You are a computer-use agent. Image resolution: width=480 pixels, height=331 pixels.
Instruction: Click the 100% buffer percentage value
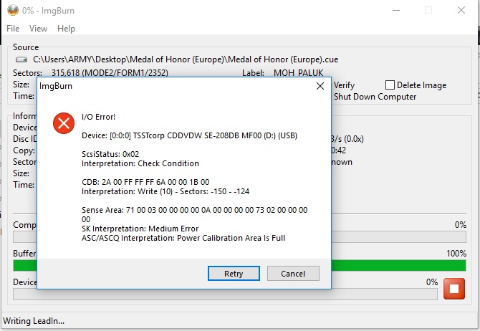[x=456, y=254]
